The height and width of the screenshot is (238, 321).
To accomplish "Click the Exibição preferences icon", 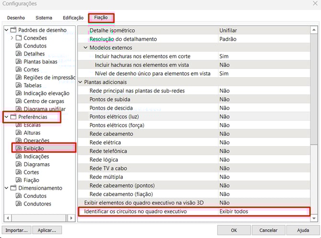I will click(19, 148).
